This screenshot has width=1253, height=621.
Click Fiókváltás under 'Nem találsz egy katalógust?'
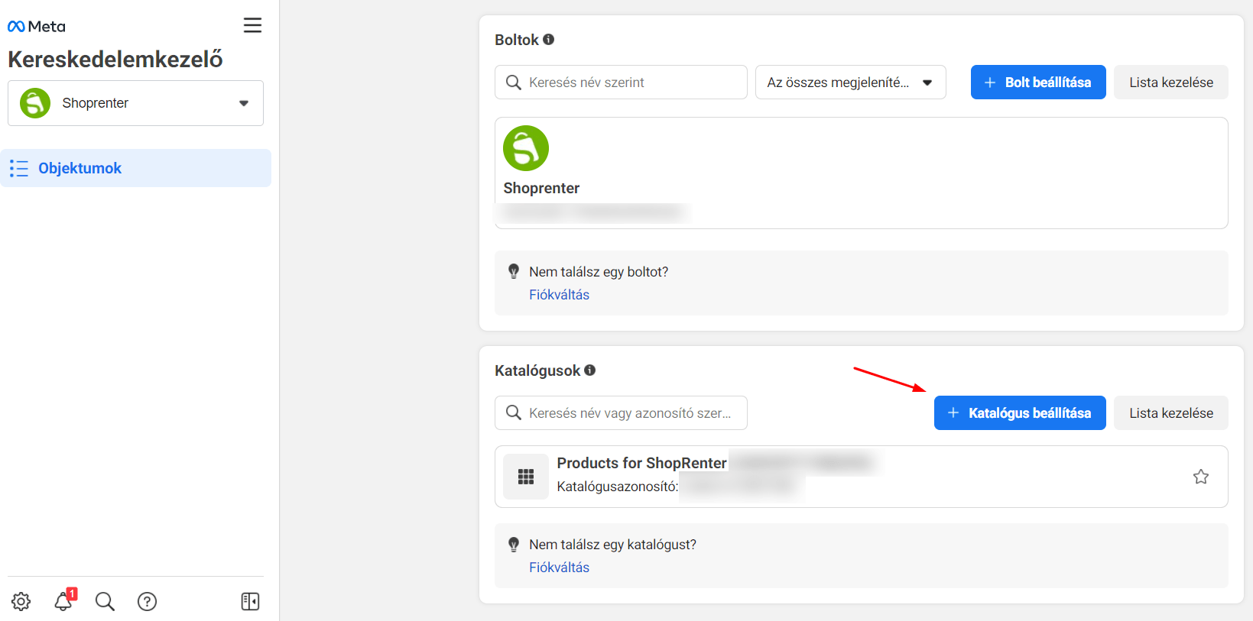click(x=559, y=568)
